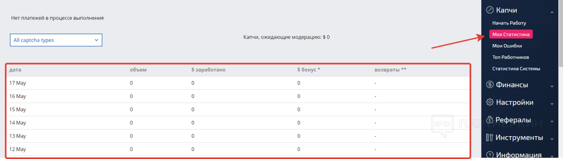
Task: Open the All captcha types dropdown
Action: [56, 40]
